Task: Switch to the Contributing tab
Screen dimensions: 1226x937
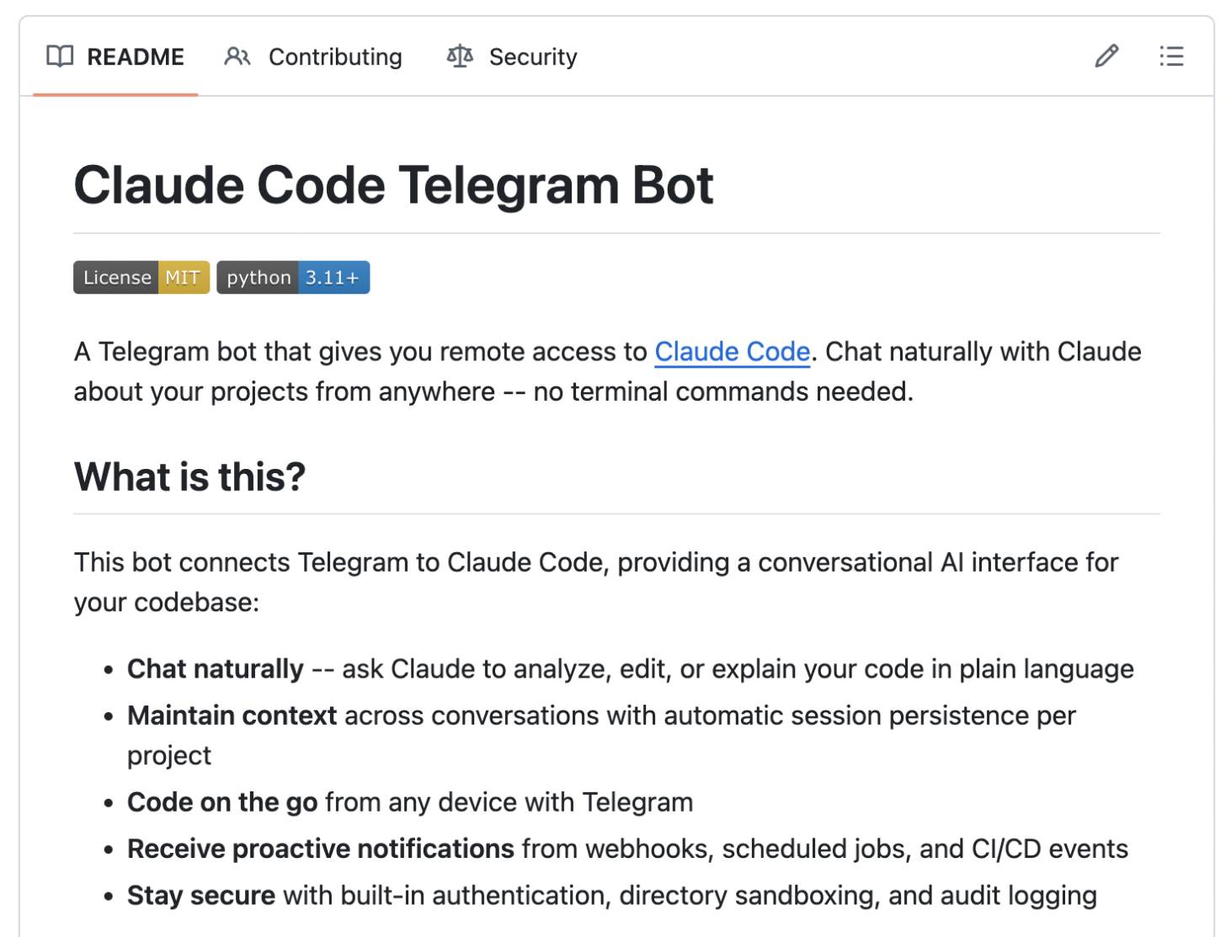Action: pos(334,56)
